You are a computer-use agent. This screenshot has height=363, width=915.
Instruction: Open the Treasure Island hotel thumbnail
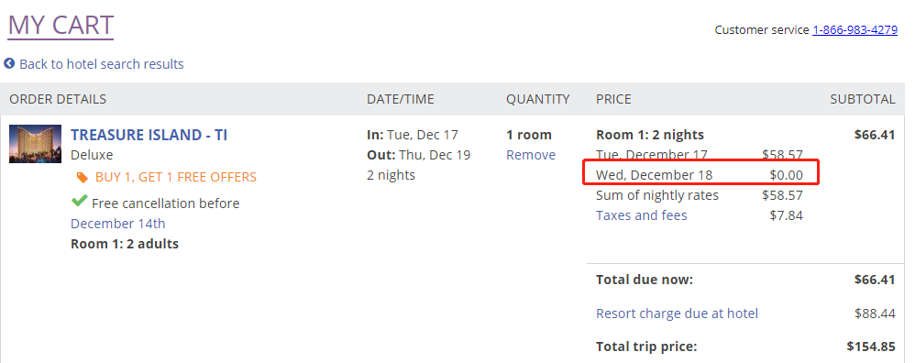click(x=35, y=144)
